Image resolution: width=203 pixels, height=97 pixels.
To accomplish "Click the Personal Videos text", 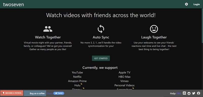I will click(124, 85).
